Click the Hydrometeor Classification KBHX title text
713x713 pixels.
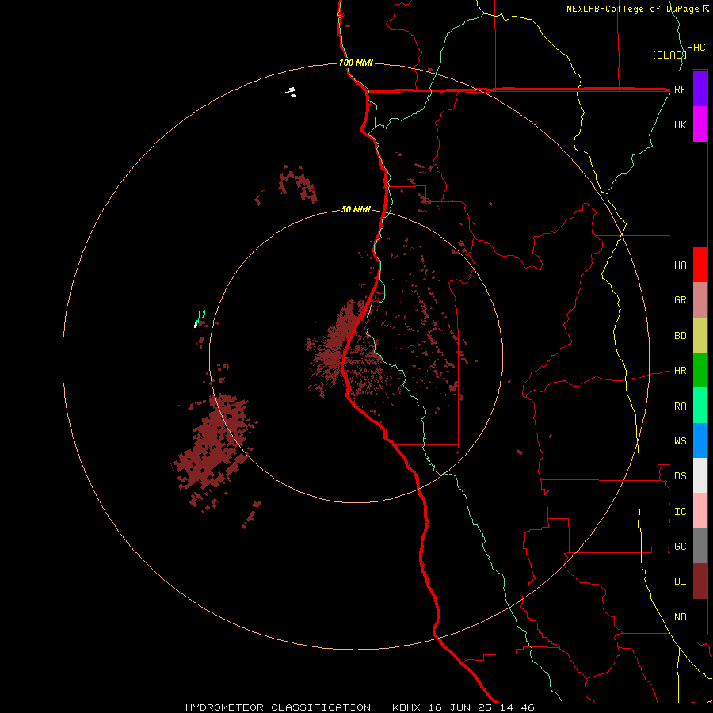[x=359, y=707]
